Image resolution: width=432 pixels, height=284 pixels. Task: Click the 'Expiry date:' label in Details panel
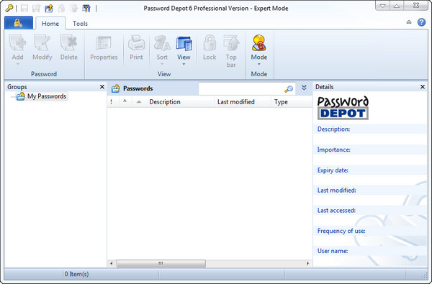pos(333,170)
